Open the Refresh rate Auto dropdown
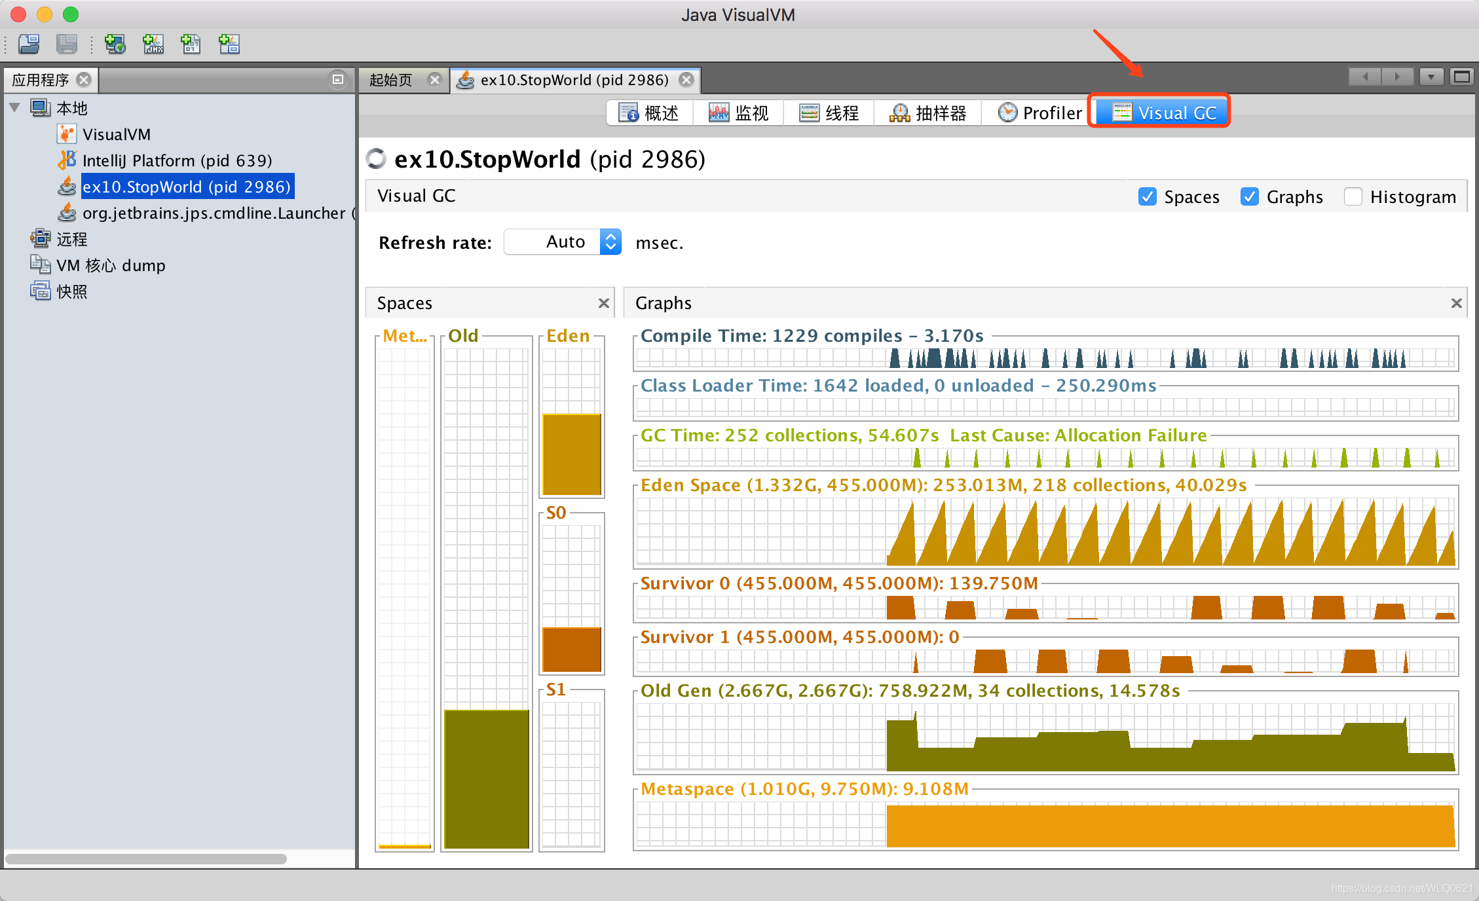The height and width of the screenshot is (901, 1479). [610, 242]
